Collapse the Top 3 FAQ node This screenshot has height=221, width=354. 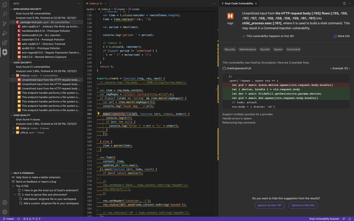13,186
